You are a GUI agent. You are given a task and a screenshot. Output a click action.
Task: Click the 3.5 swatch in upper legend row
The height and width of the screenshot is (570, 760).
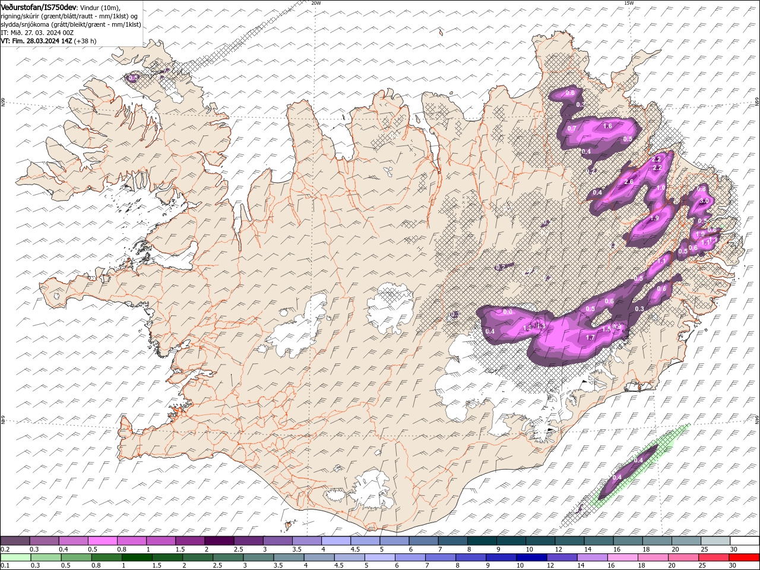click(x=306, y=541)
